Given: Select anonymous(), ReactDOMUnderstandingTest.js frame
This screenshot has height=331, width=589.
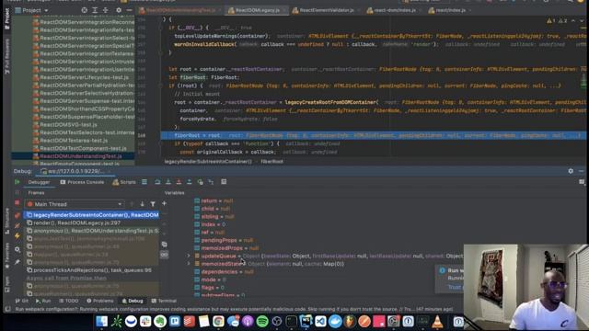Looking at the screenshot, I should (92, 231).
